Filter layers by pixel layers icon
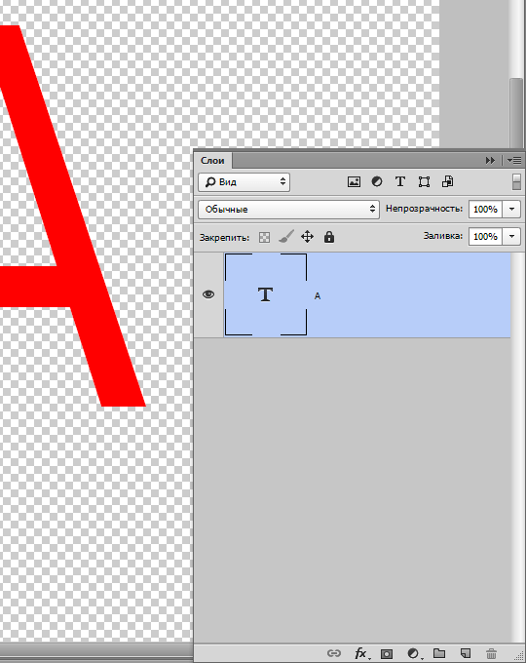The width and height of the screenshot is (526, 663). coord(354,181)
